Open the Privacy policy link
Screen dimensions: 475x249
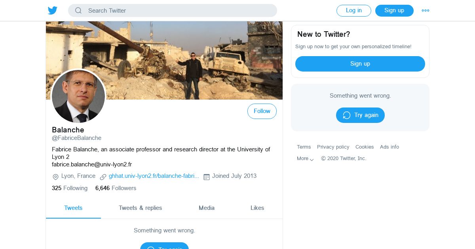tap(333, 147)
